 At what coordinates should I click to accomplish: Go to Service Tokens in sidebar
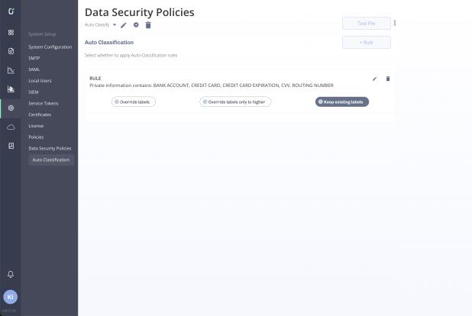pyautogui.click(x=44, y=103)
